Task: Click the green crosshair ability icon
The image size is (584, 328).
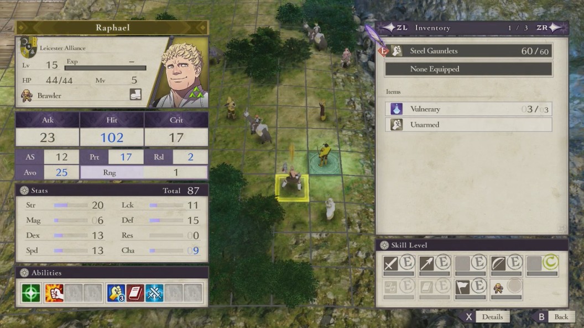Action: click(x=31, y=293)
